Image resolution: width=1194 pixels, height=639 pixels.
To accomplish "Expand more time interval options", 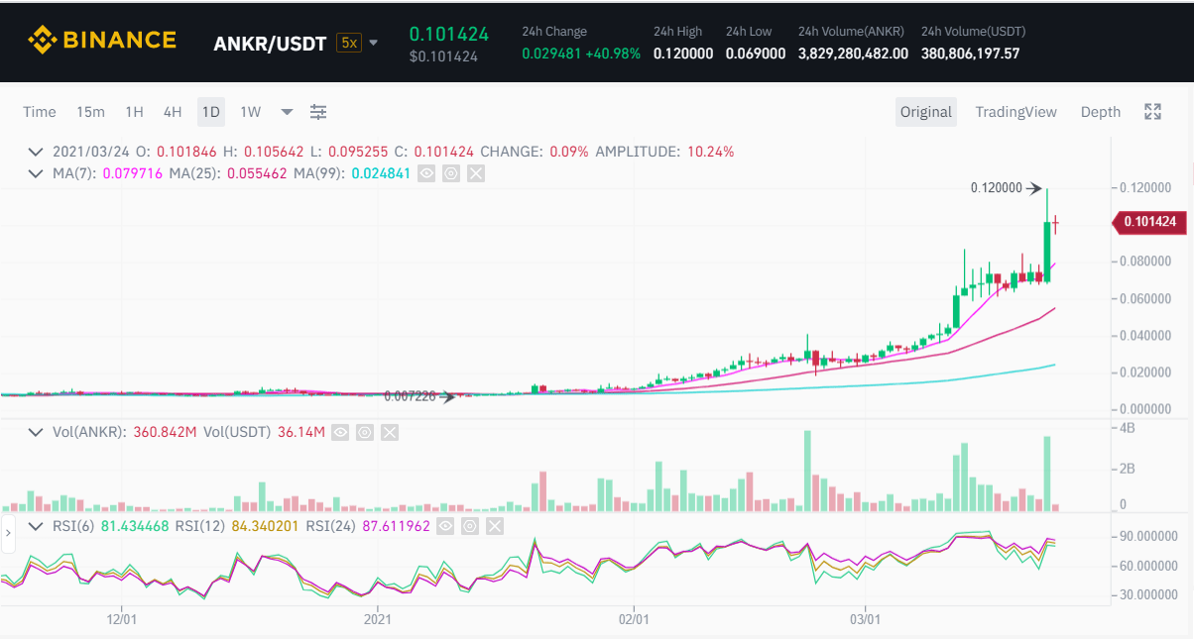I will pos(287,112).
